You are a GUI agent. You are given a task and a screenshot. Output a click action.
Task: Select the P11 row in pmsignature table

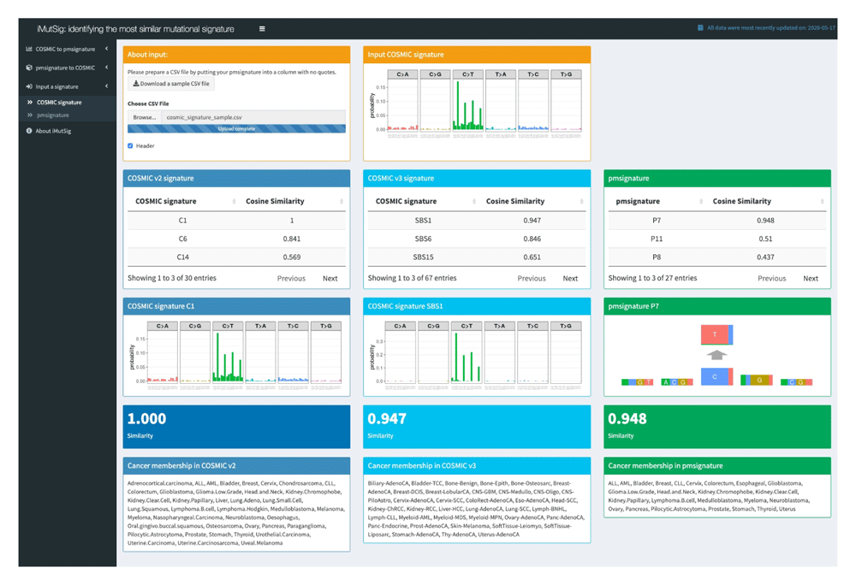pos(716,239)
